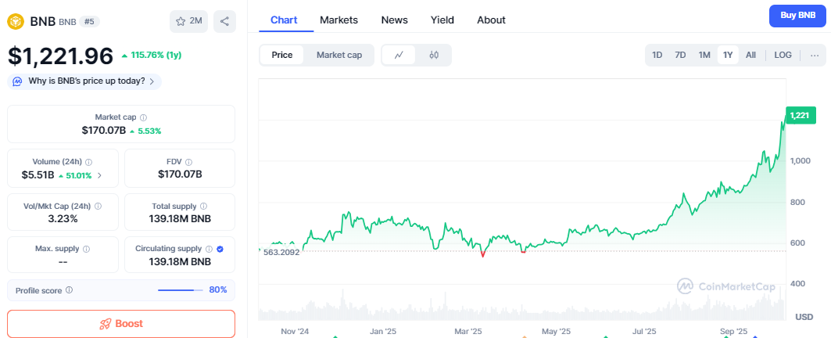The width and height of the screenshot is (831, 338).
Task: Switch to the Markets tab
Action: coord(338,20)
